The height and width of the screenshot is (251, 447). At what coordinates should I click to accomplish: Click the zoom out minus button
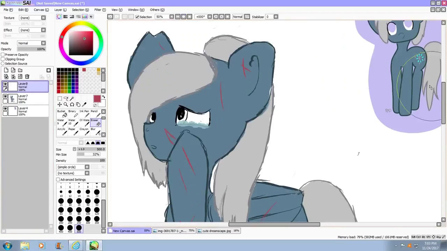(178, 17)
